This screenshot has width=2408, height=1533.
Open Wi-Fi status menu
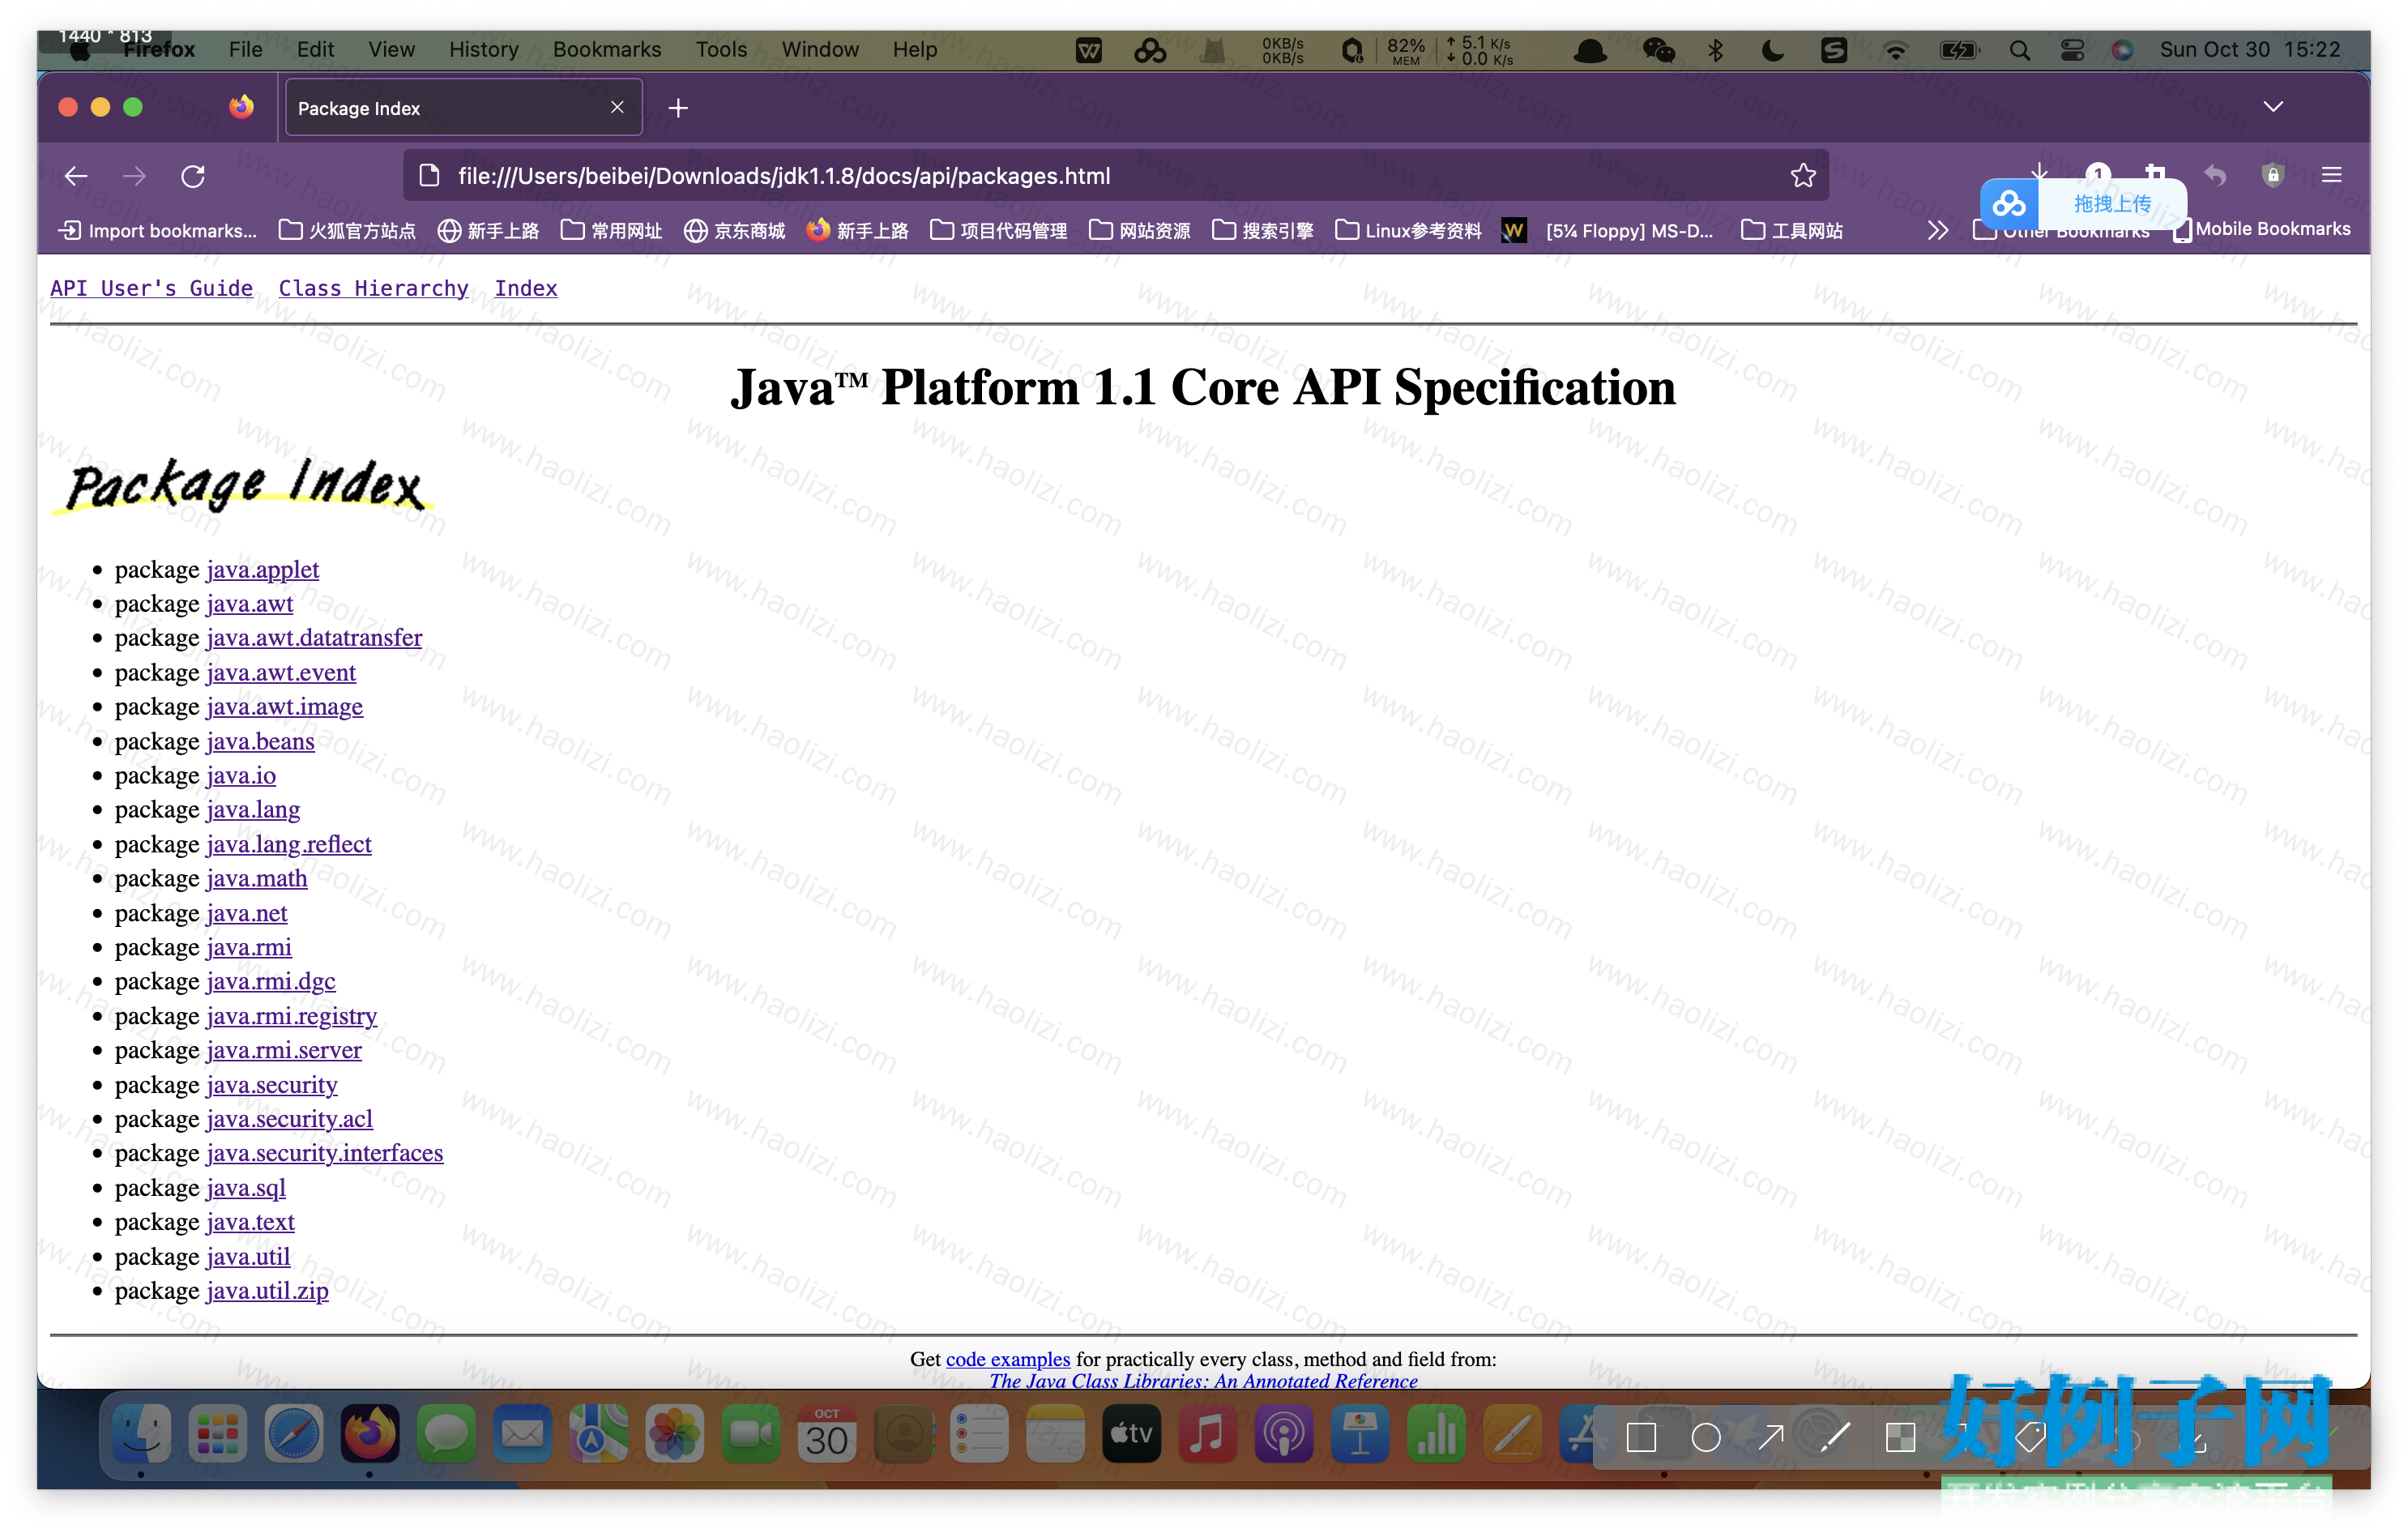(1895, 50)
